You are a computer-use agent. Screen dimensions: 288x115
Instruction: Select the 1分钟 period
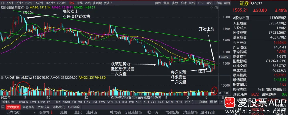(x=19, y=3)
